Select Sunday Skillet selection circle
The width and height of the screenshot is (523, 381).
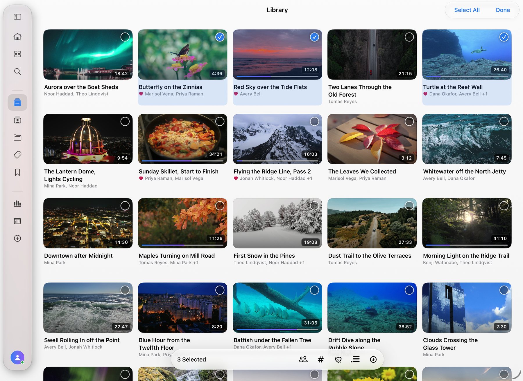[220, 121]
